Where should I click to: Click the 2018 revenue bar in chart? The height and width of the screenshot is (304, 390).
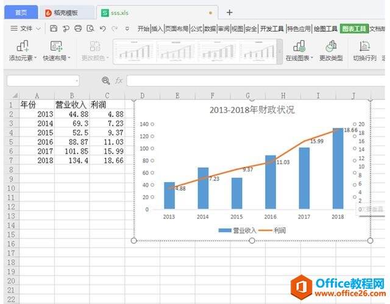coord(338,169)
